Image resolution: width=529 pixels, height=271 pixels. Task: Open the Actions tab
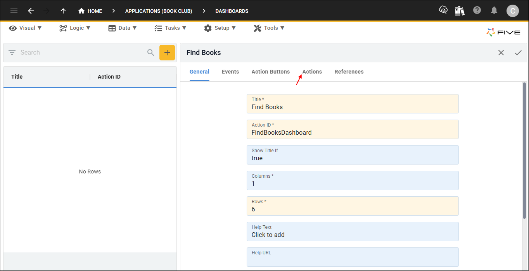pos(312,72)
